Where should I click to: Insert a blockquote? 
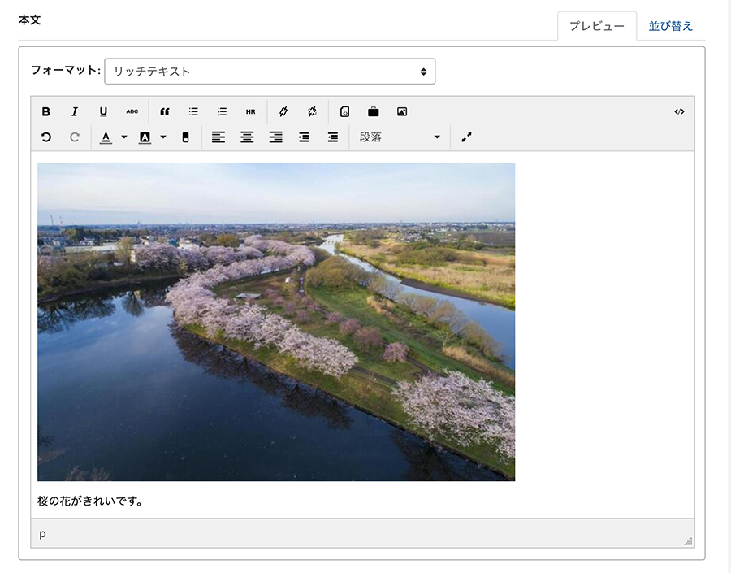(x=165, y=111)
